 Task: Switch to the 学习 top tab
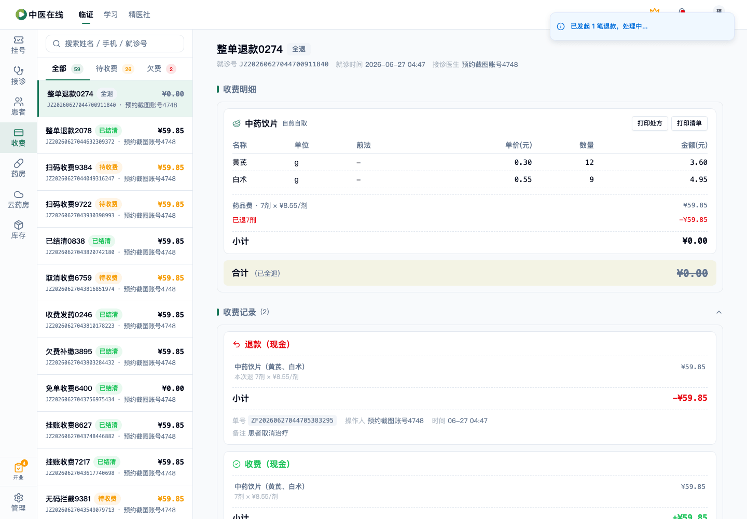(111, 15)
